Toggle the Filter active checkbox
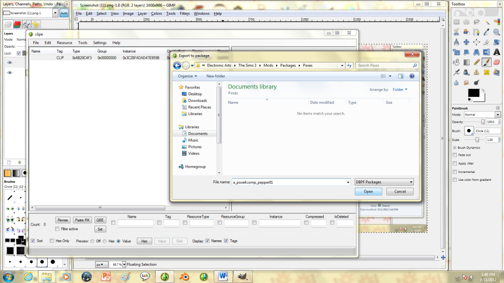504x283 pixels. pos(57,229)
